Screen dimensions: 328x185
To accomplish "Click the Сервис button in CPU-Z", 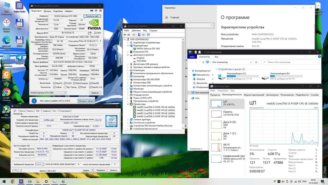I will coord(86,170).
